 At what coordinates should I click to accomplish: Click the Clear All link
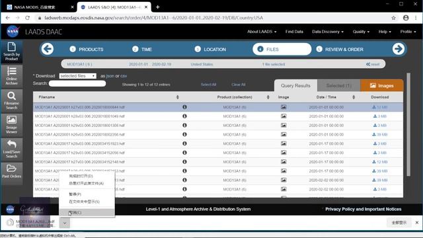pos(238,85)
